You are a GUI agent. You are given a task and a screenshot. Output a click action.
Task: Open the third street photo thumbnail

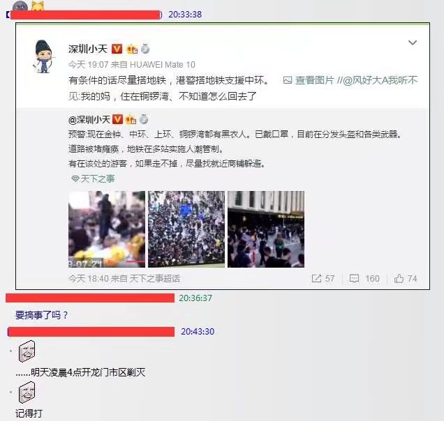tap(266, 229)
